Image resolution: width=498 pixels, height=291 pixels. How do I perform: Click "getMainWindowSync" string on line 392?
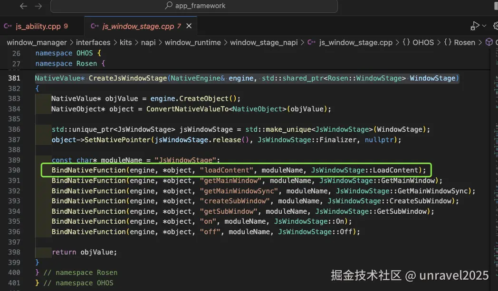tap(239, 191)
